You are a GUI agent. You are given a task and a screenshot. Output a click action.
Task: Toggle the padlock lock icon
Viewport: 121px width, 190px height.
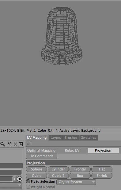click(x=9, y=144)
